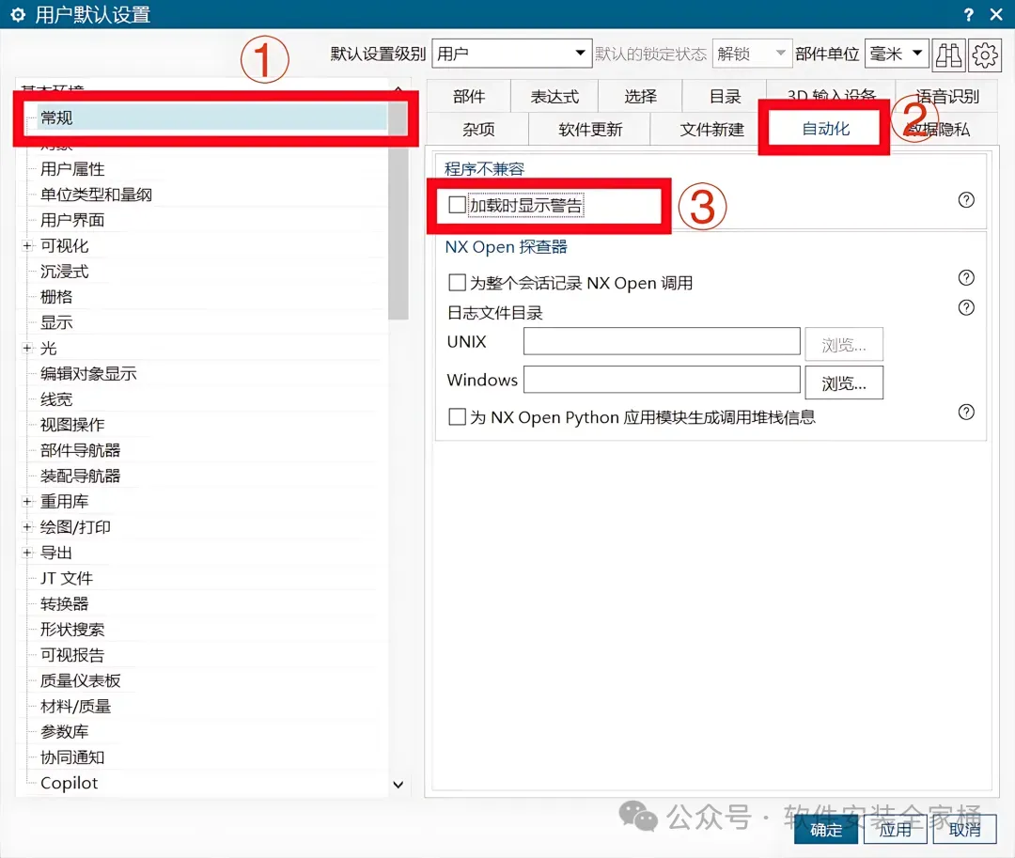Screen dimensions: 1015x858
Task: Select 装配导航器 in the tree
Action: click(x=80, y=476)
